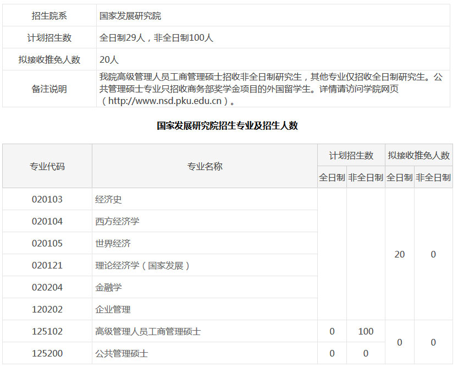The height and width of the screenshot is (367, 458).
Task: Select the 金融学 major name cell
Action: (x=108, y=287)
